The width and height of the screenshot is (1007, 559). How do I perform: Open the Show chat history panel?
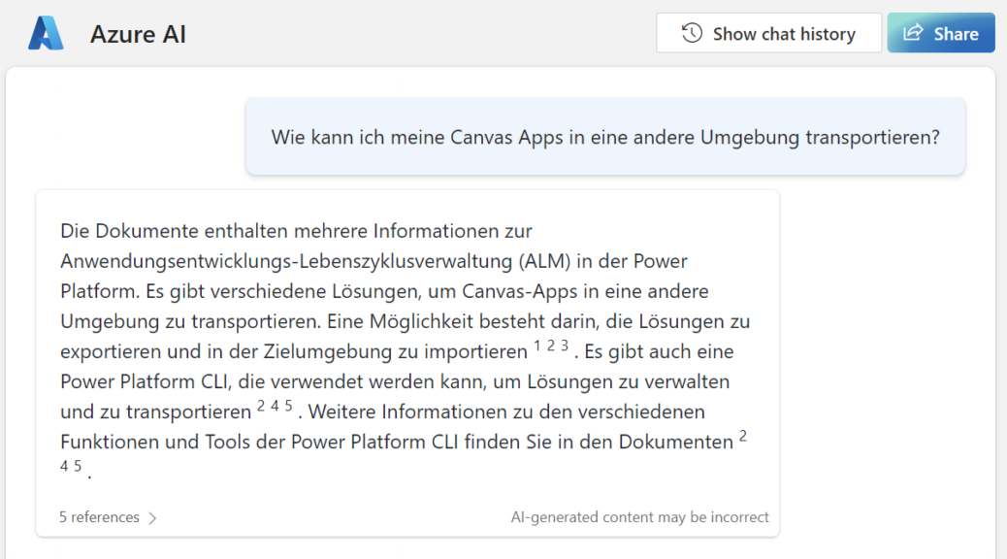[768, 34]
